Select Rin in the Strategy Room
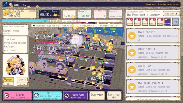183x103 pixels. click(x=9, y=84)
